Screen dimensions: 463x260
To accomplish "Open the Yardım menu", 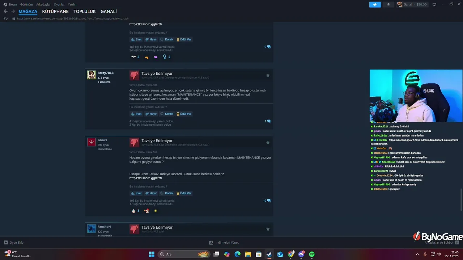I will [x=73, y=4].
